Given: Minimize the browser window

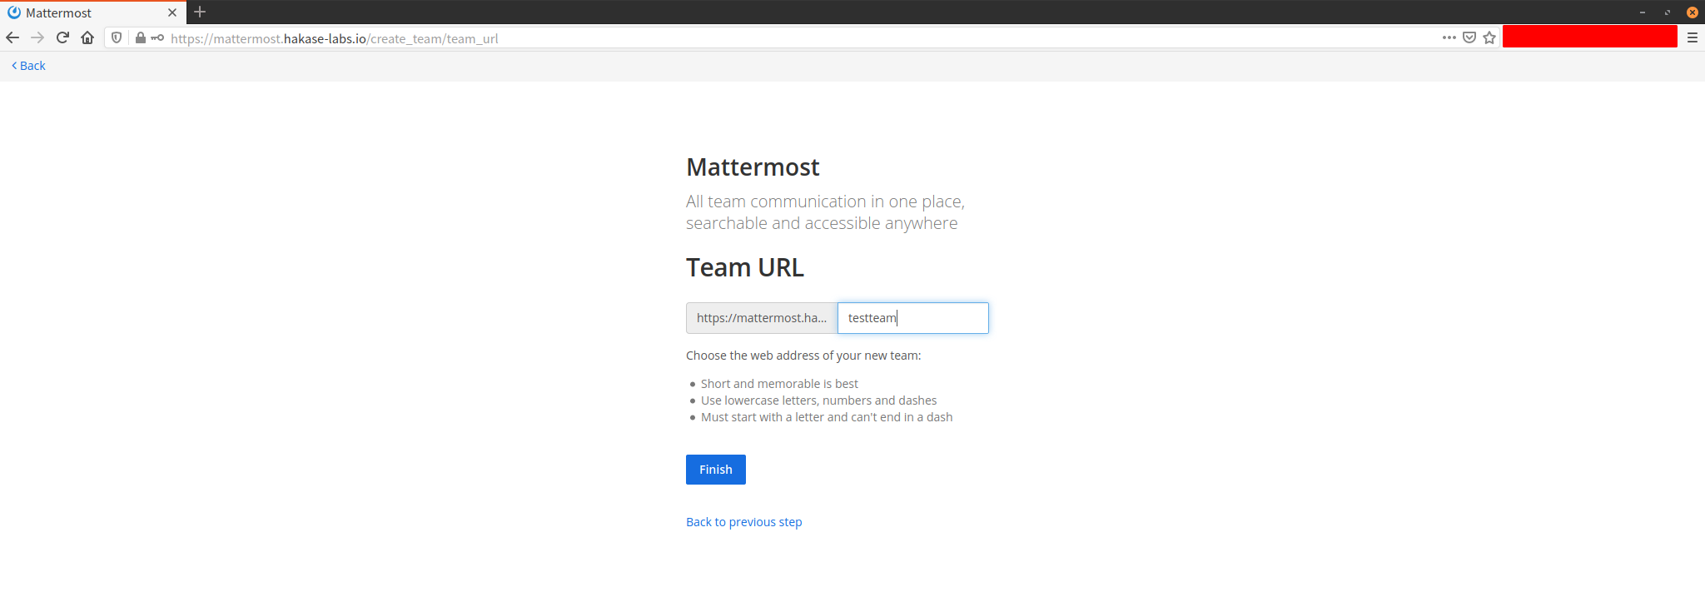Looking at the screenshot, I should tap(1643, 12).
